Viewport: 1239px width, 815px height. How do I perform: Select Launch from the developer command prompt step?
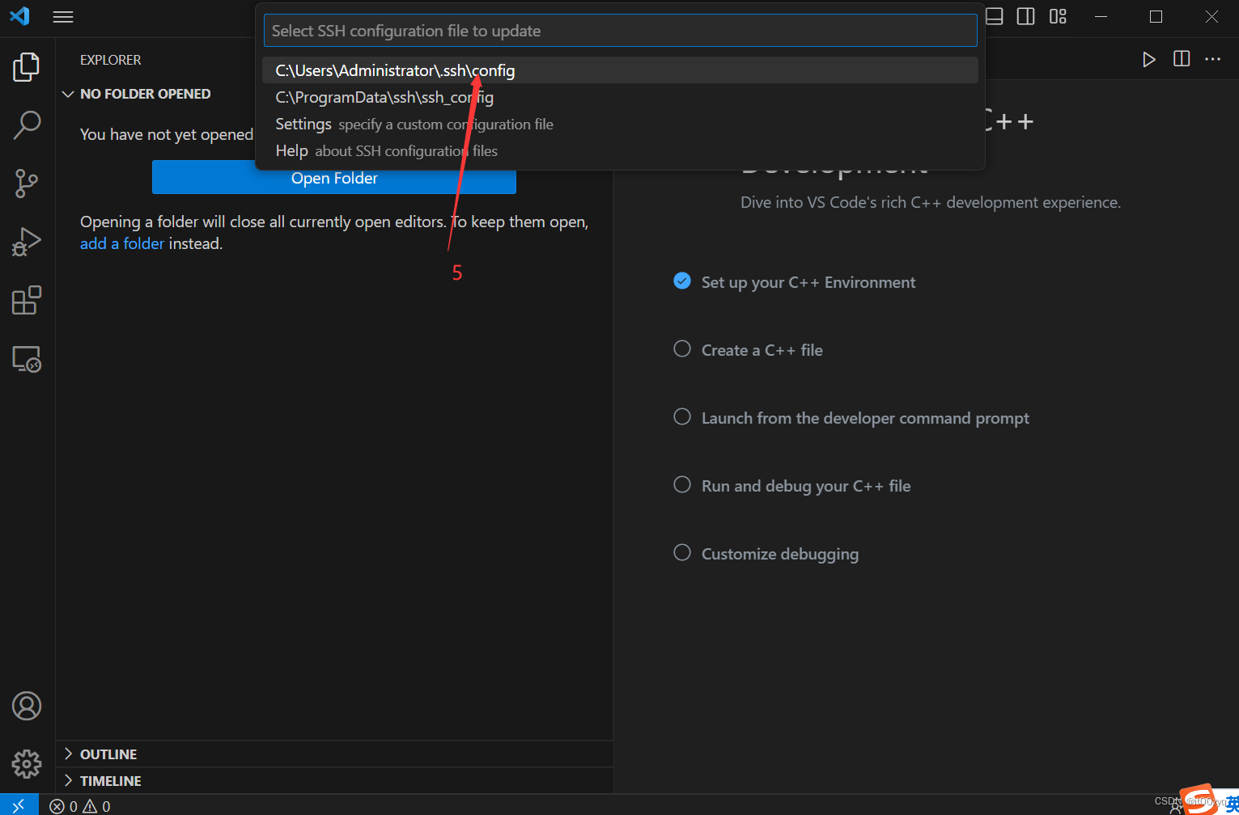[x=851, y=418]
